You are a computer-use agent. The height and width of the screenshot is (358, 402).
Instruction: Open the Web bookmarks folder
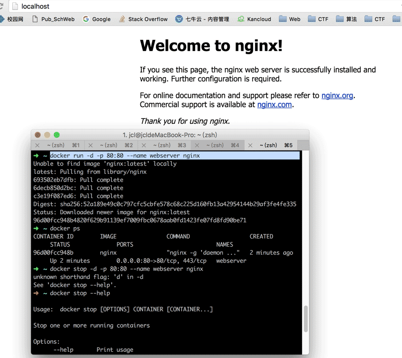click(x=289, y=19)
